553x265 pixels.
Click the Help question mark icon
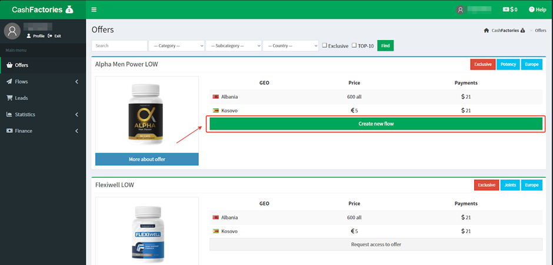click(531, 9)
